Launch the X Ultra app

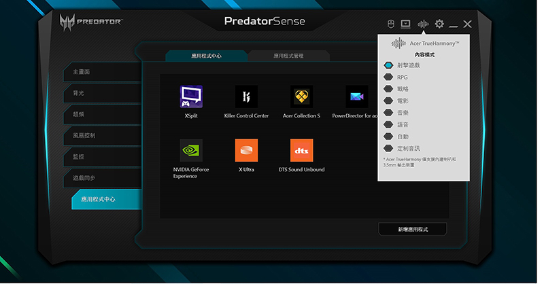[246, 150]
